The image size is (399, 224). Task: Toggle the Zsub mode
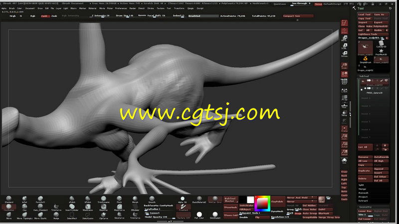click(54, 16)
